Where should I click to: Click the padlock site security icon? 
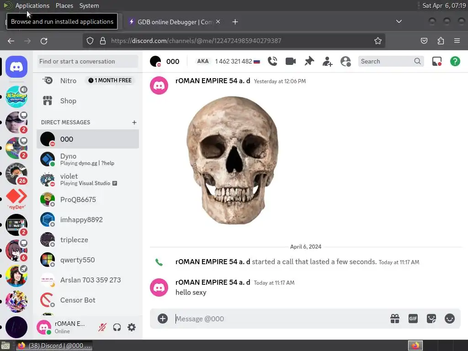(x=103, y=41)
